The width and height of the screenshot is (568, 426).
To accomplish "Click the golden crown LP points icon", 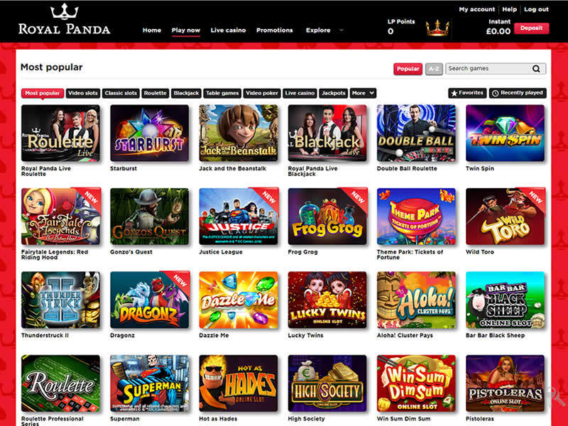I will tap(437, 28).
